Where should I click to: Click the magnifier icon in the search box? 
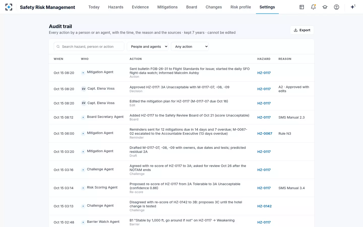coord(58,47)
